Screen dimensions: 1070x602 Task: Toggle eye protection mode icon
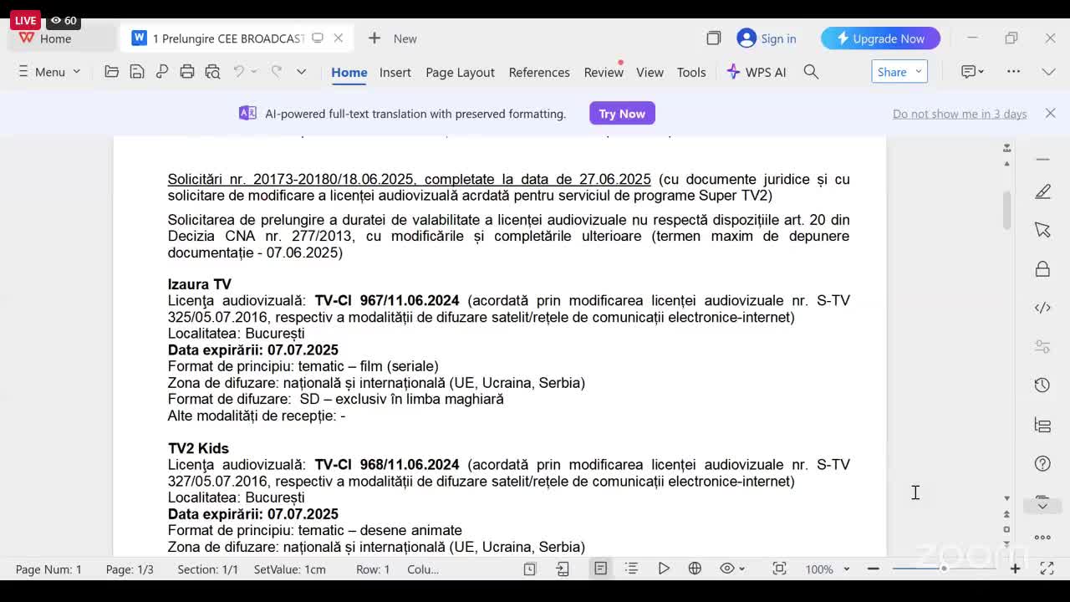pos(727,569)
